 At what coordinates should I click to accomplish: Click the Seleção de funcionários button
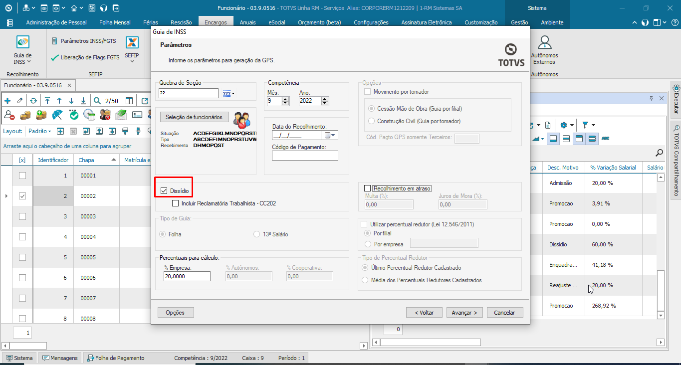click(x=194, y=117)
